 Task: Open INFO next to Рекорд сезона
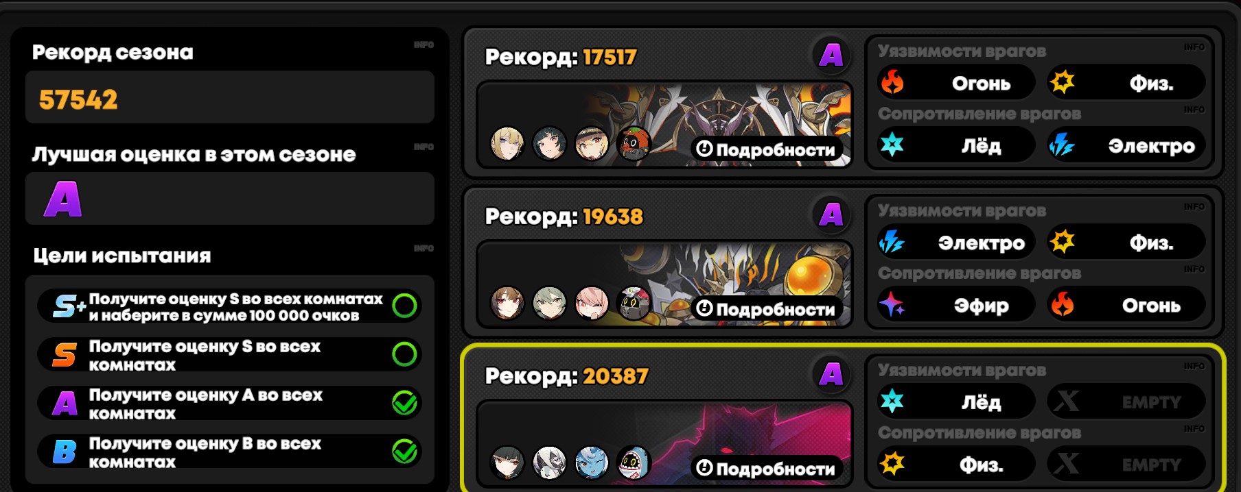[424, 45]
